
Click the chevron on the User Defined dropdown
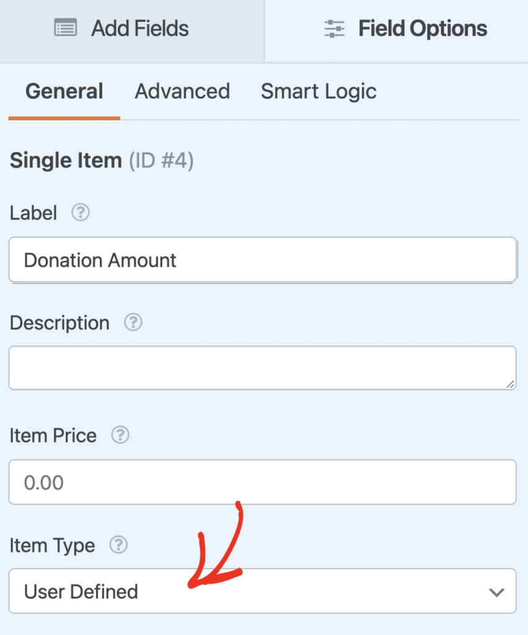pos(496,591)
